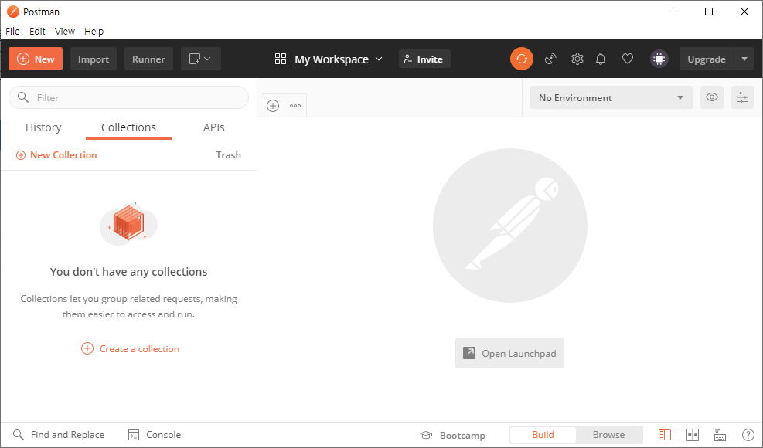Open Find and Replace
763x448 pixels.
[x=59, y=435]
